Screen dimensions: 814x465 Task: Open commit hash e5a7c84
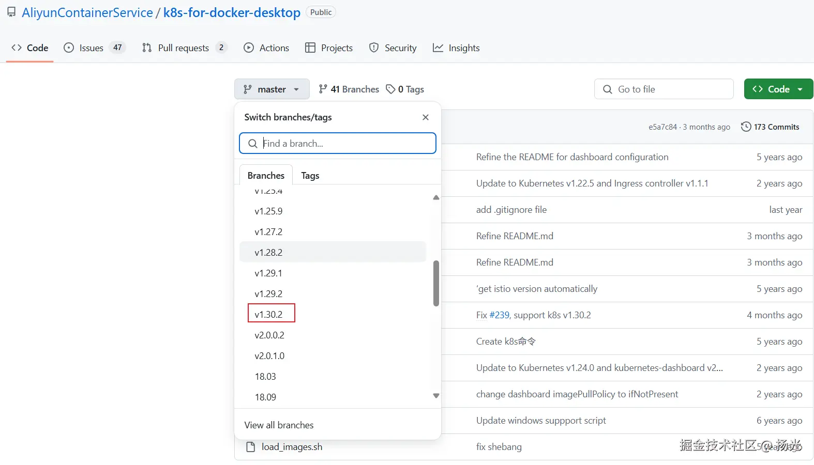tap(662, 127)
